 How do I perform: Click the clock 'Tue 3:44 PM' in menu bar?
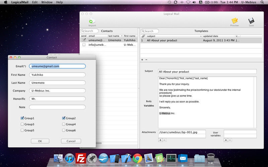(229, 2)
